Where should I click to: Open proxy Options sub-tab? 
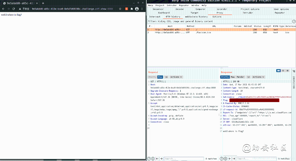[217, 17]
